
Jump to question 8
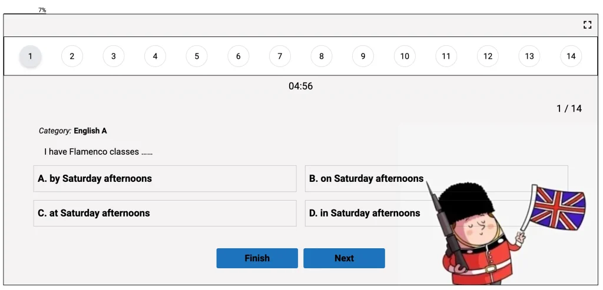pos(322,56)
